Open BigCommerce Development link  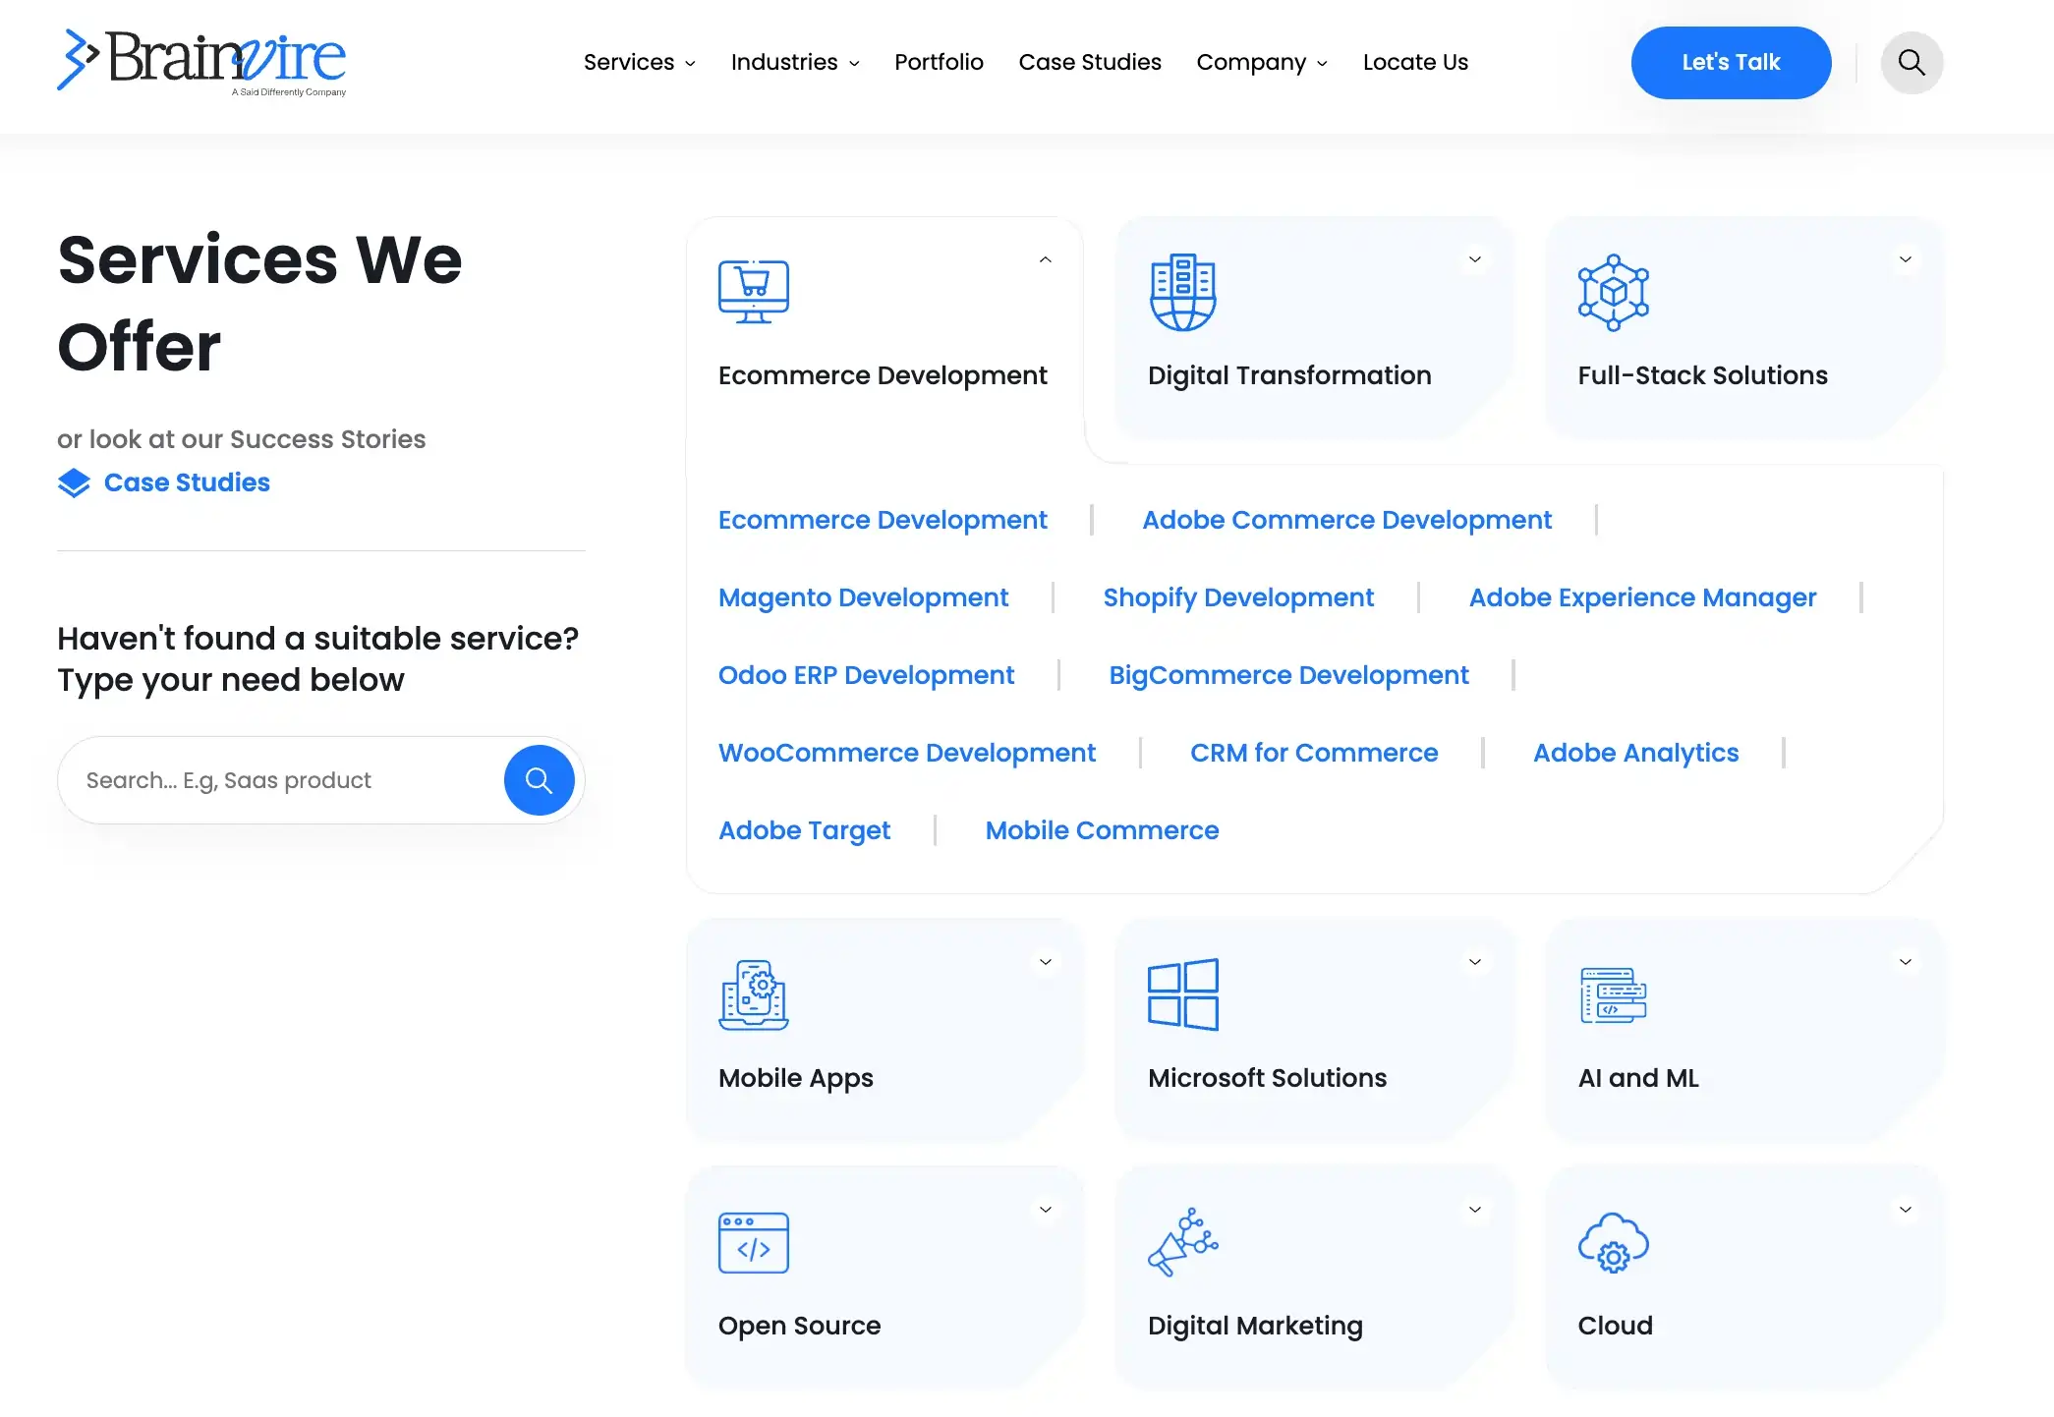1288,675
